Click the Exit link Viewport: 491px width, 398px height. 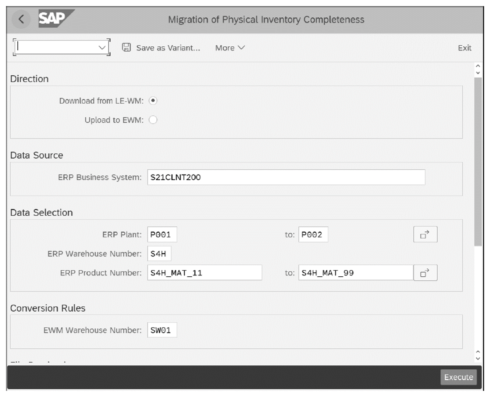tap(465, 48)
